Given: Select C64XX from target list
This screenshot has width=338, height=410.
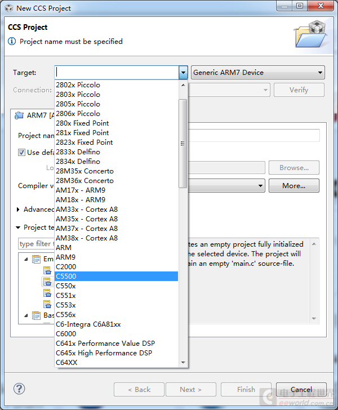Looking at the screenshot, I should pyautogui.click(x=117, y=363).
